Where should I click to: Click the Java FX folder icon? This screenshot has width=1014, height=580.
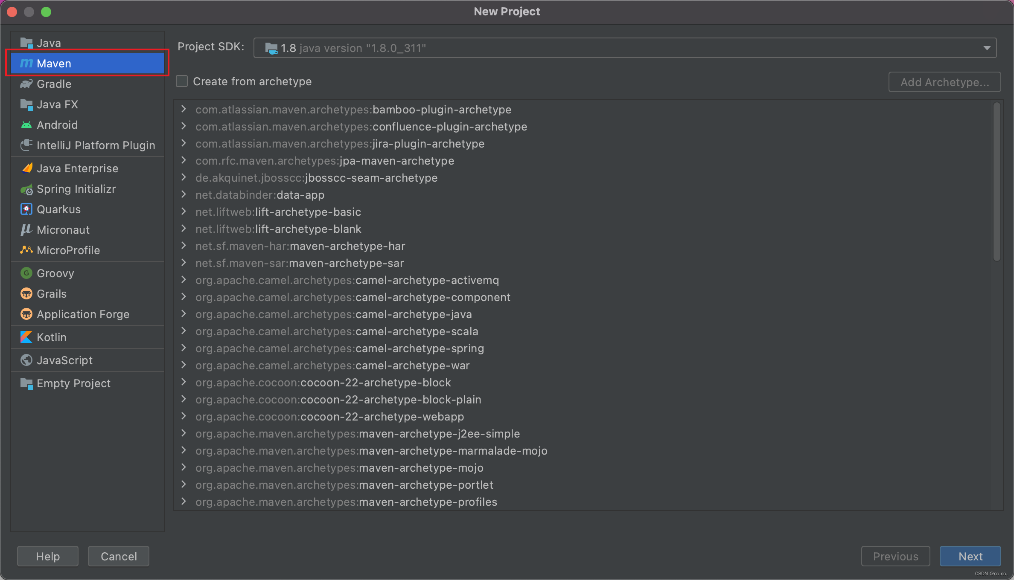point(26,104)
